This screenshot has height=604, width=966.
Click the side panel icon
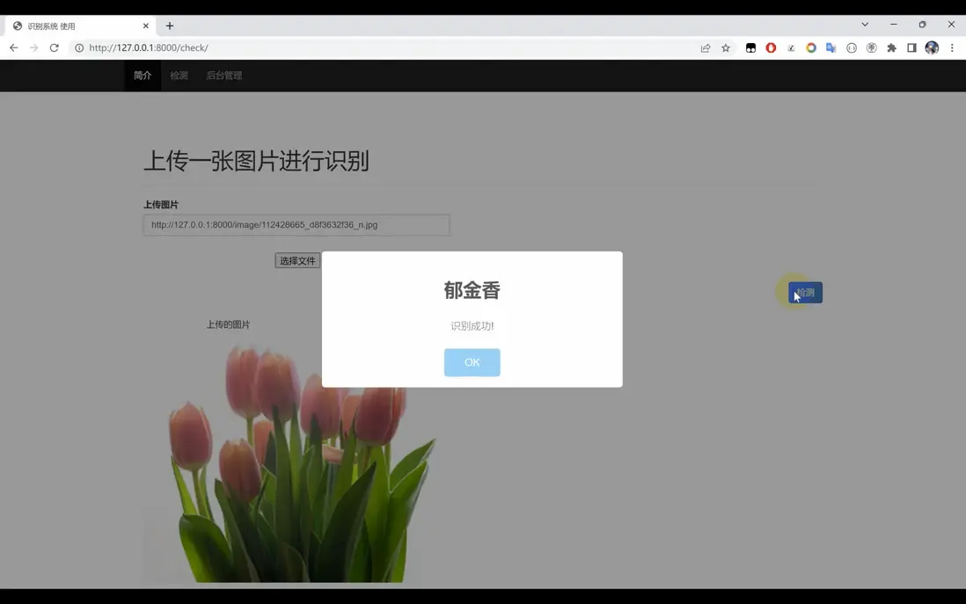pos(911,47)
